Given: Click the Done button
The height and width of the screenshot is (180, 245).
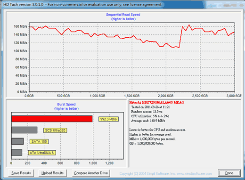Looking at the screenshot, I should [229, 173].
